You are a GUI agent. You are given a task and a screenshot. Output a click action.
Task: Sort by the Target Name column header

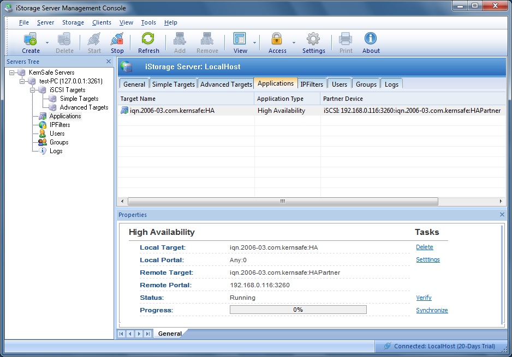186,99
